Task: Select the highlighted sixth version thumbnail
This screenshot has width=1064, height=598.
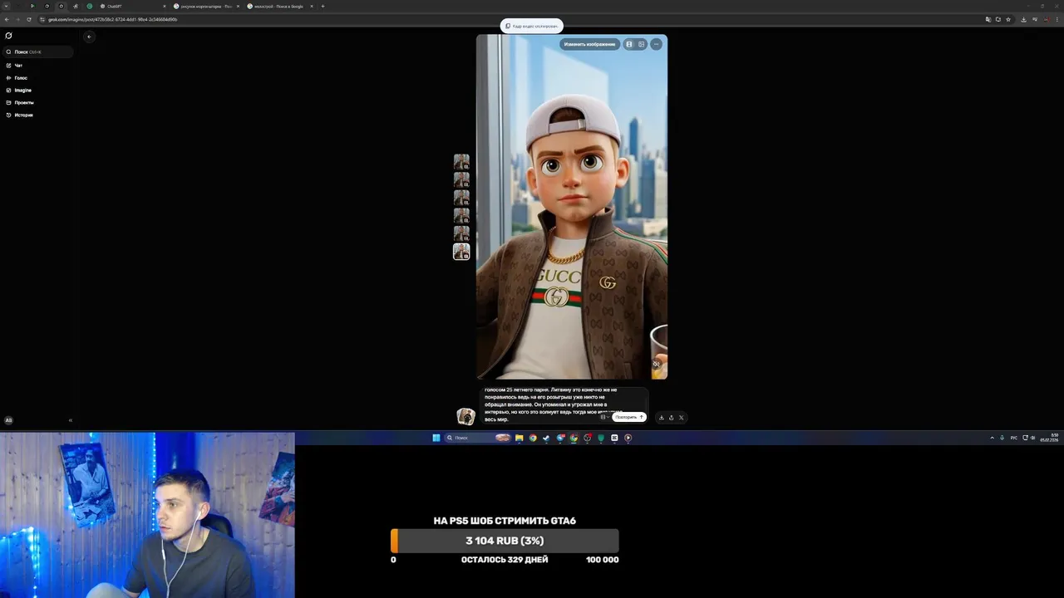Action: (461, 252)
